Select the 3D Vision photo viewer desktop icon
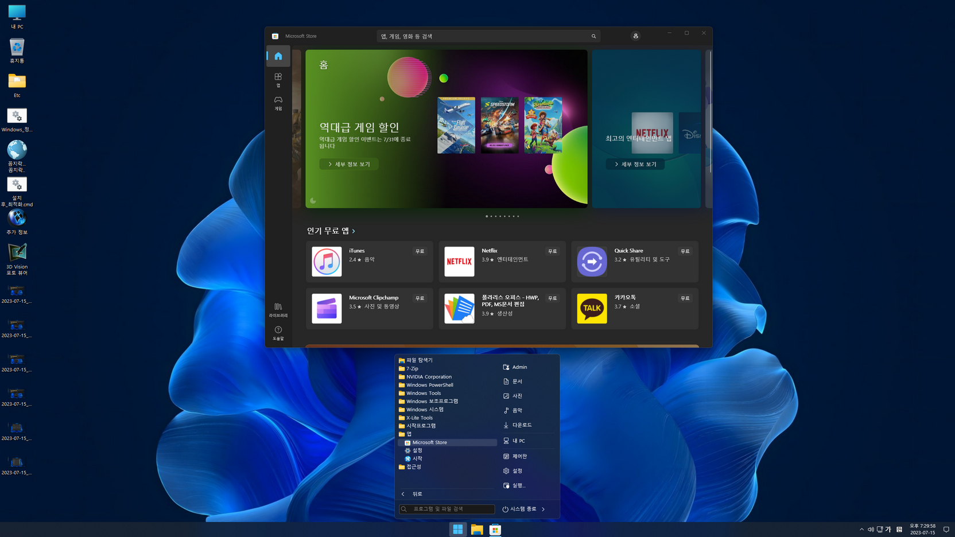The width and height of the screenshot is (955, 537). tap(17, 259)
